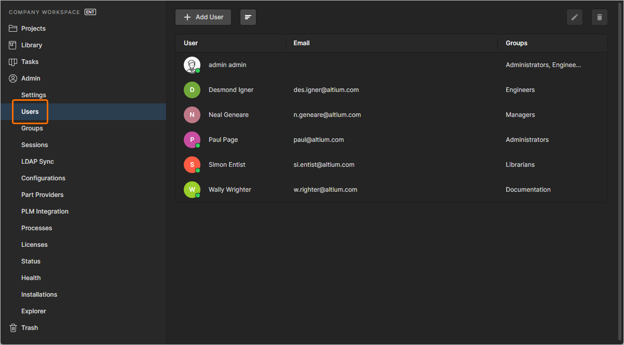Select the edit pencil icon

coord(574,17)
